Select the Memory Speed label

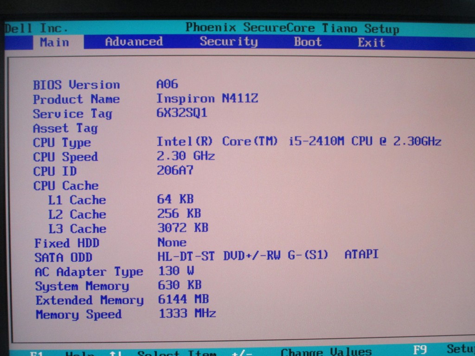coord(78,315)
